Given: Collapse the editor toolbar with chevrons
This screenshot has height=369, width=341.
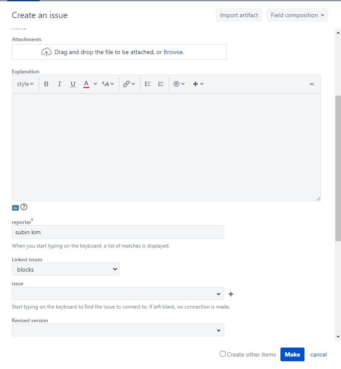Looking at the screenshot, I should pyautogui.click(x=312, y=84).
